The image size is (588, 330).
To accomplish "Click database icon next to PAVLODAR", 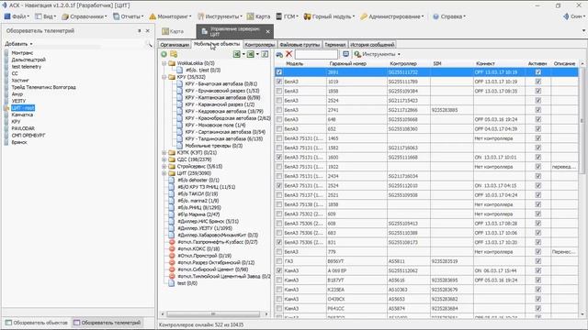I will pyautogui.click(x=6, y=128).
